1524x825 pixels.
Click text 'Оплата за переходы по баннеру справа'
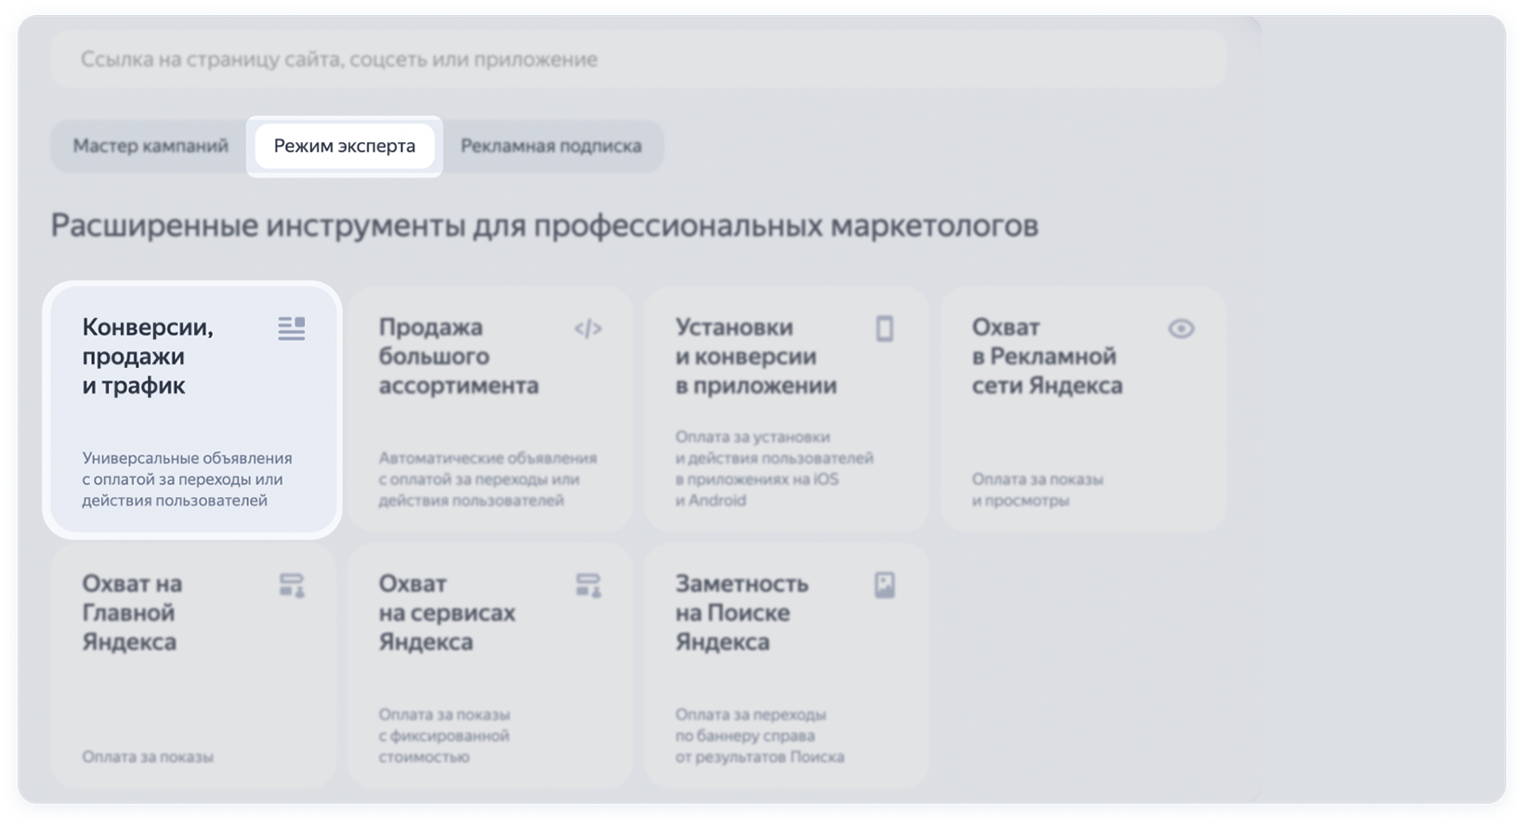(759, 736)
